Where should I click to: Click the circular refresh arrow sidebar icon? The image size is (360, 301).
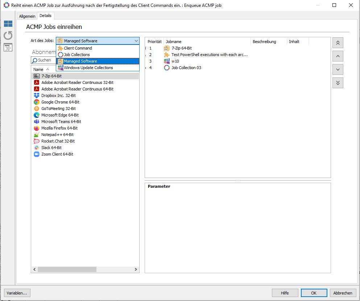[x=8, y=35]
